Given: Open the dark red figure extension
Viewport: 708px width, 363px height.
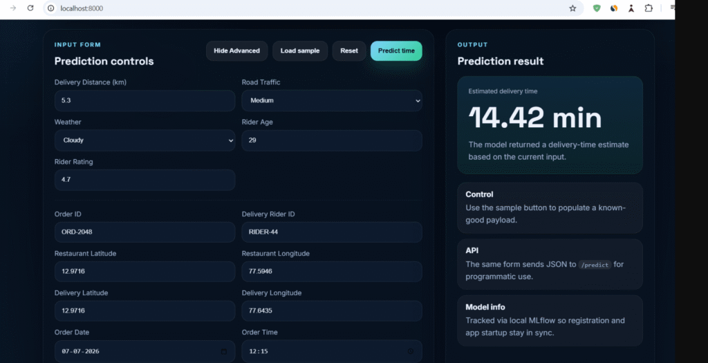Looking at the screenshot, I should (x=631, y=8).
